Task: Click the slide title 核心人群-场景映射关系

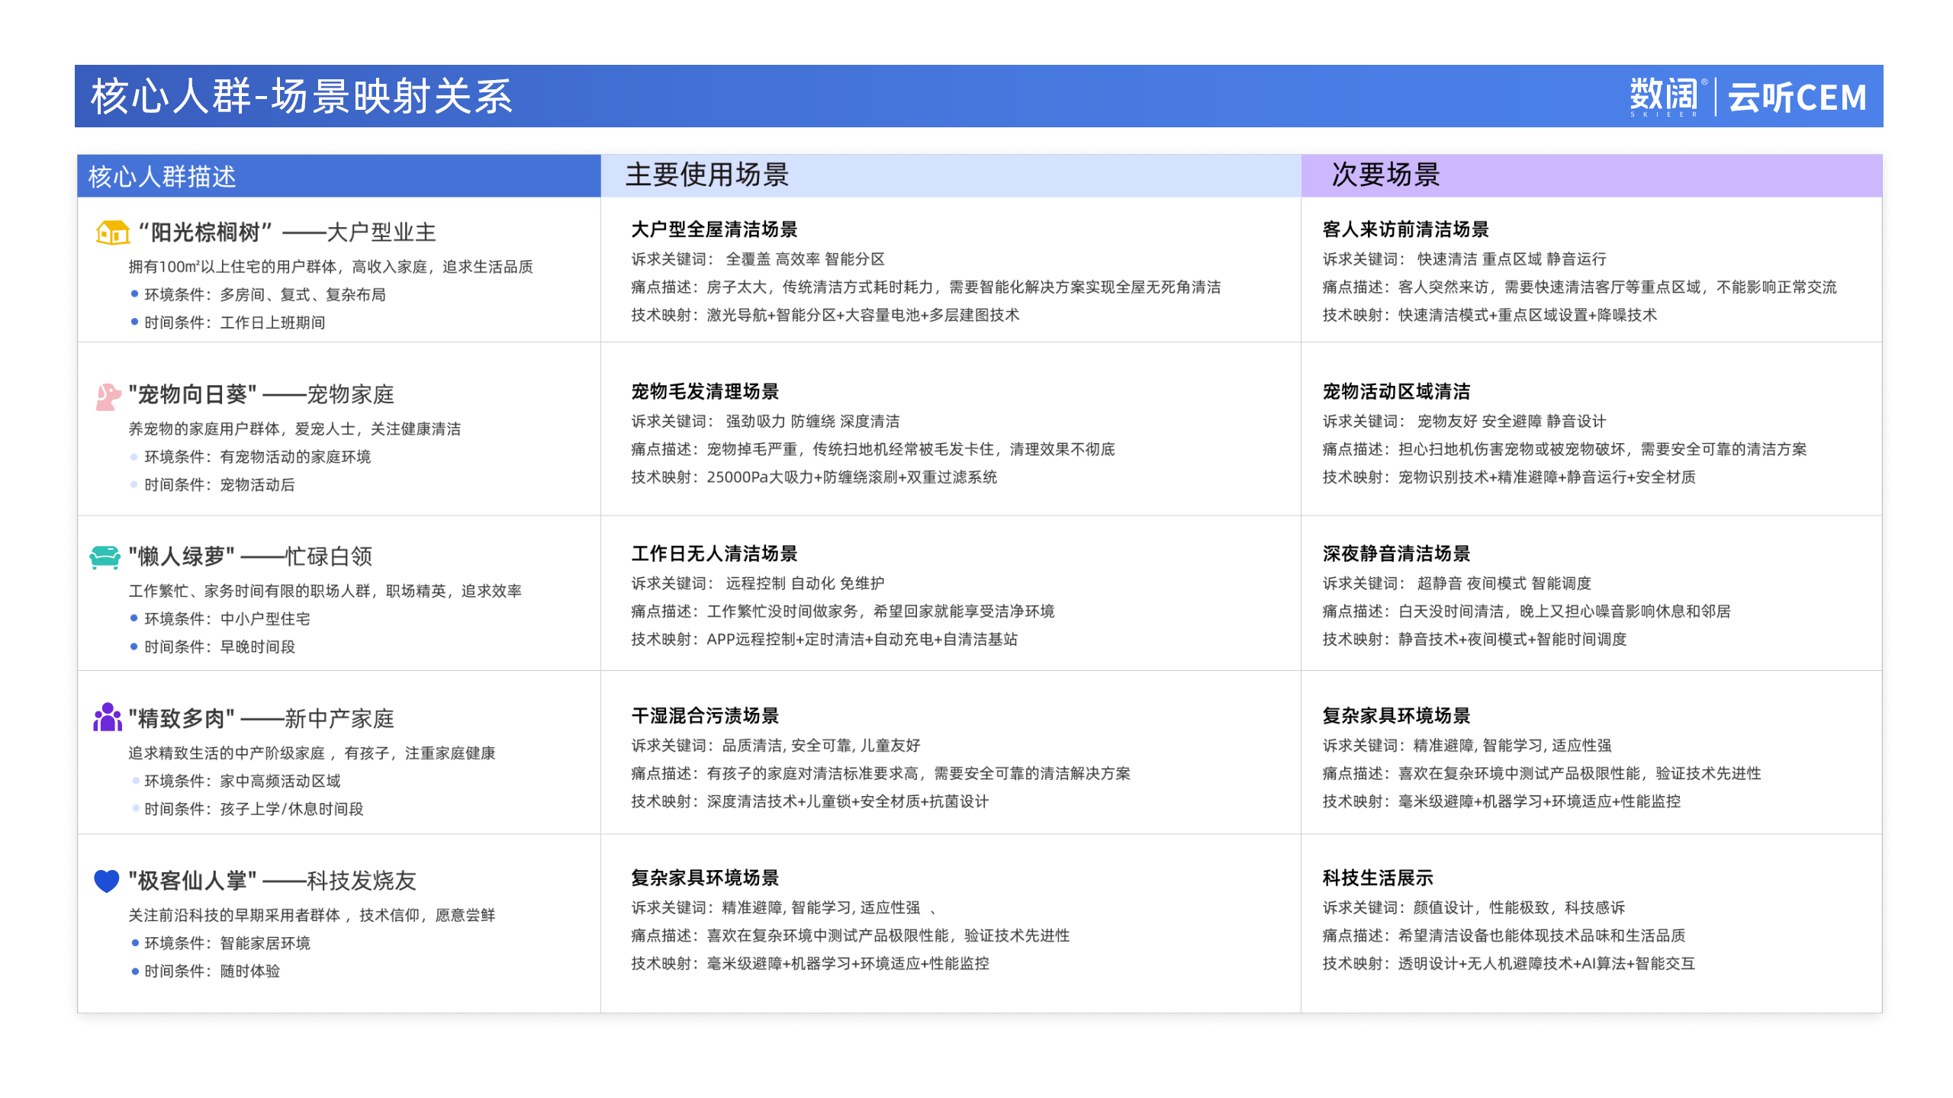Action: point(301,97)
